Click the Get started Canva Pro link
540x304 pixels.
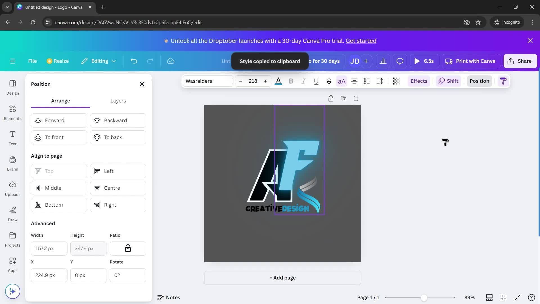[x=361, y=41]
